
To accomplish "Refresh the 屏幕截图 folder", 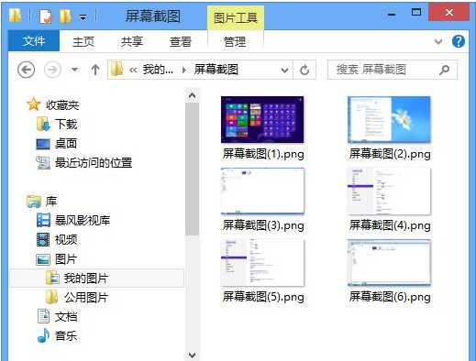I will [x=304, y=71].
